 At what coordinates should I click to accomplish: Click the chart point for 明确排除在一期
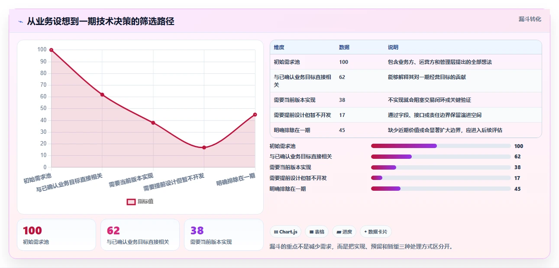[x=255, y=114]
